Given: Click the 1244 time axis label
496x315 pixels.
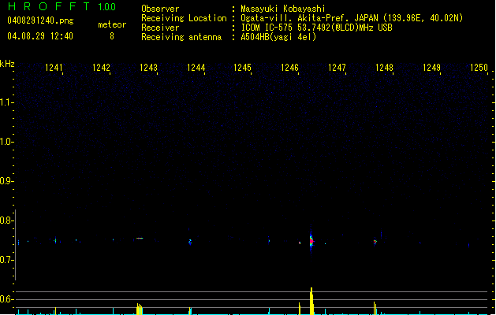Looking at the screenshot, I should [x=196, y=68].
